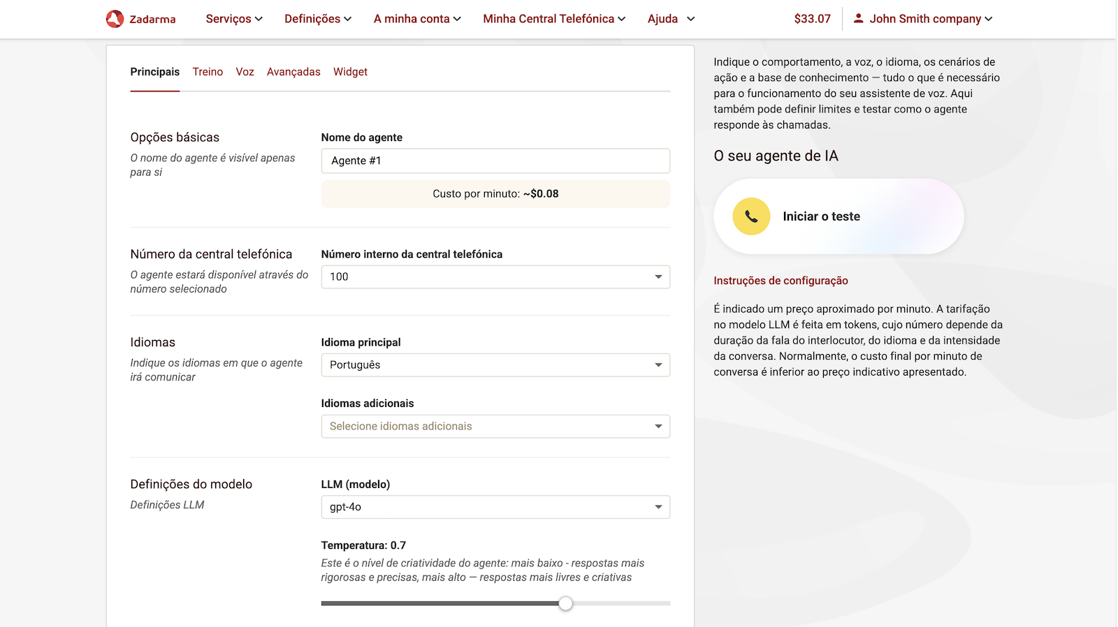This screenshot has height=627, width=1118.
Task: Open the Serviços menu
Action: click(x=234, y=19)
